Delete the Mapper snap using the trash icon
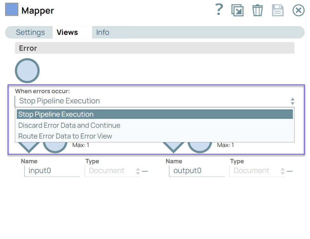Viewport: 310px width, 239px height. pyautogui.click(x=257, y=10)
